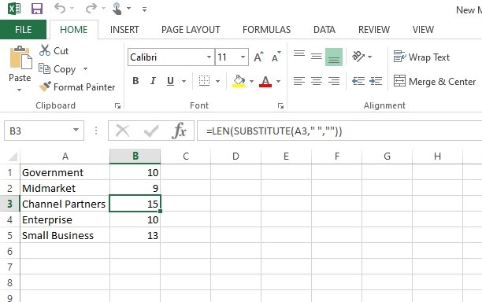Screen dimensions: 482x302
Task: Click the Format Painter brush icon
Action: coord(45,87)
